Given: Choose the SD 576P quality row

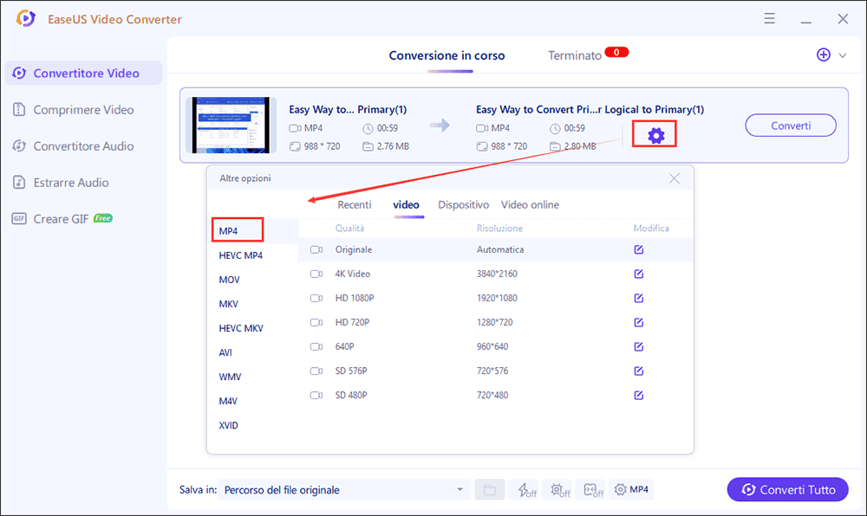Looking at the screenshot, I should [x=495, y=371].
